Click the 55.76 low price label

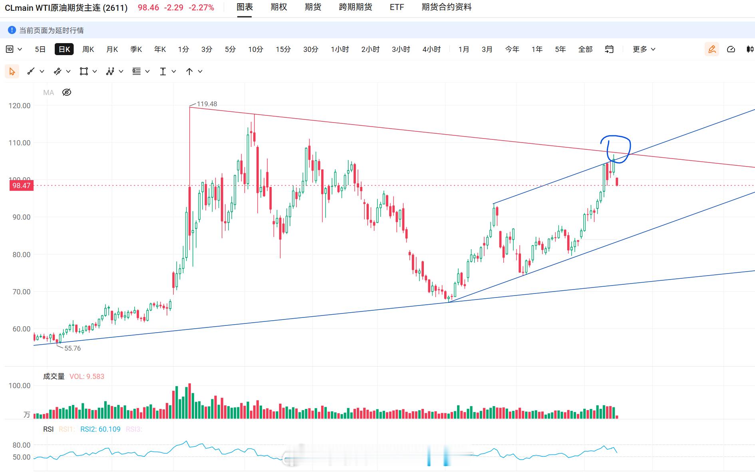[x=72, y=348]
